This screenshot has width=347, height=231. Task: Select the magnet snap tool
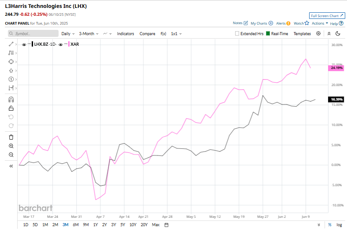click(x=11, y=99)
